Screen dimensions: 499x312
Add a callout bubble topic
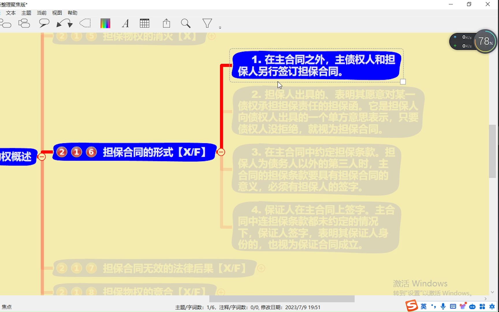[x=44, y=23]
